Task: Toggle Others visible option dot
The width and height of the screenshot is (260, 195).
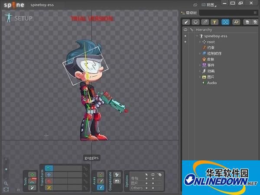Action: tap(153, 188)
